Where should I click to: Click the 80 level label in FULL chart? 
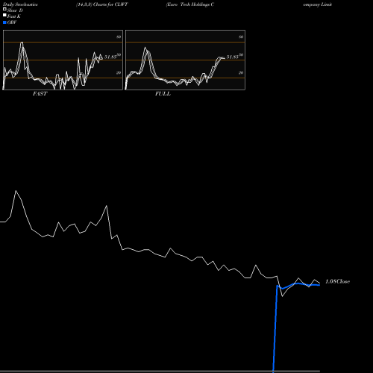(x=241, y=37)
